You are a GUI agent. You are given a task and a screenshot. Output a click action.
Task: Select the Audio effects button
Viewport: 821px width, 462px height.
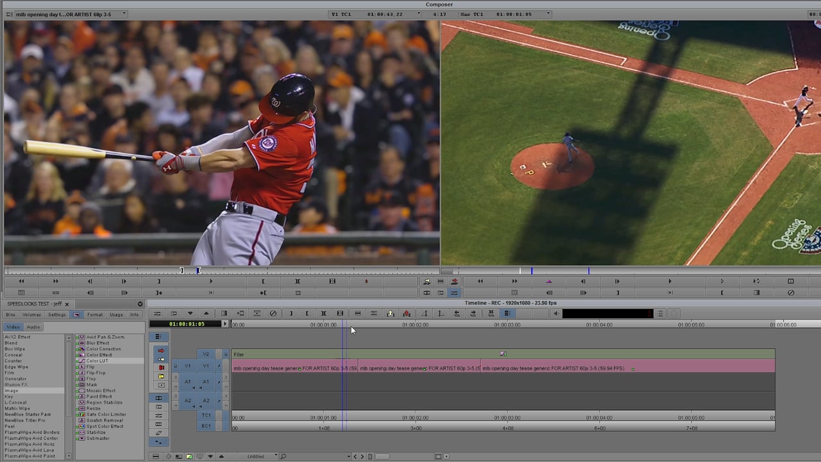click(33, 327)
